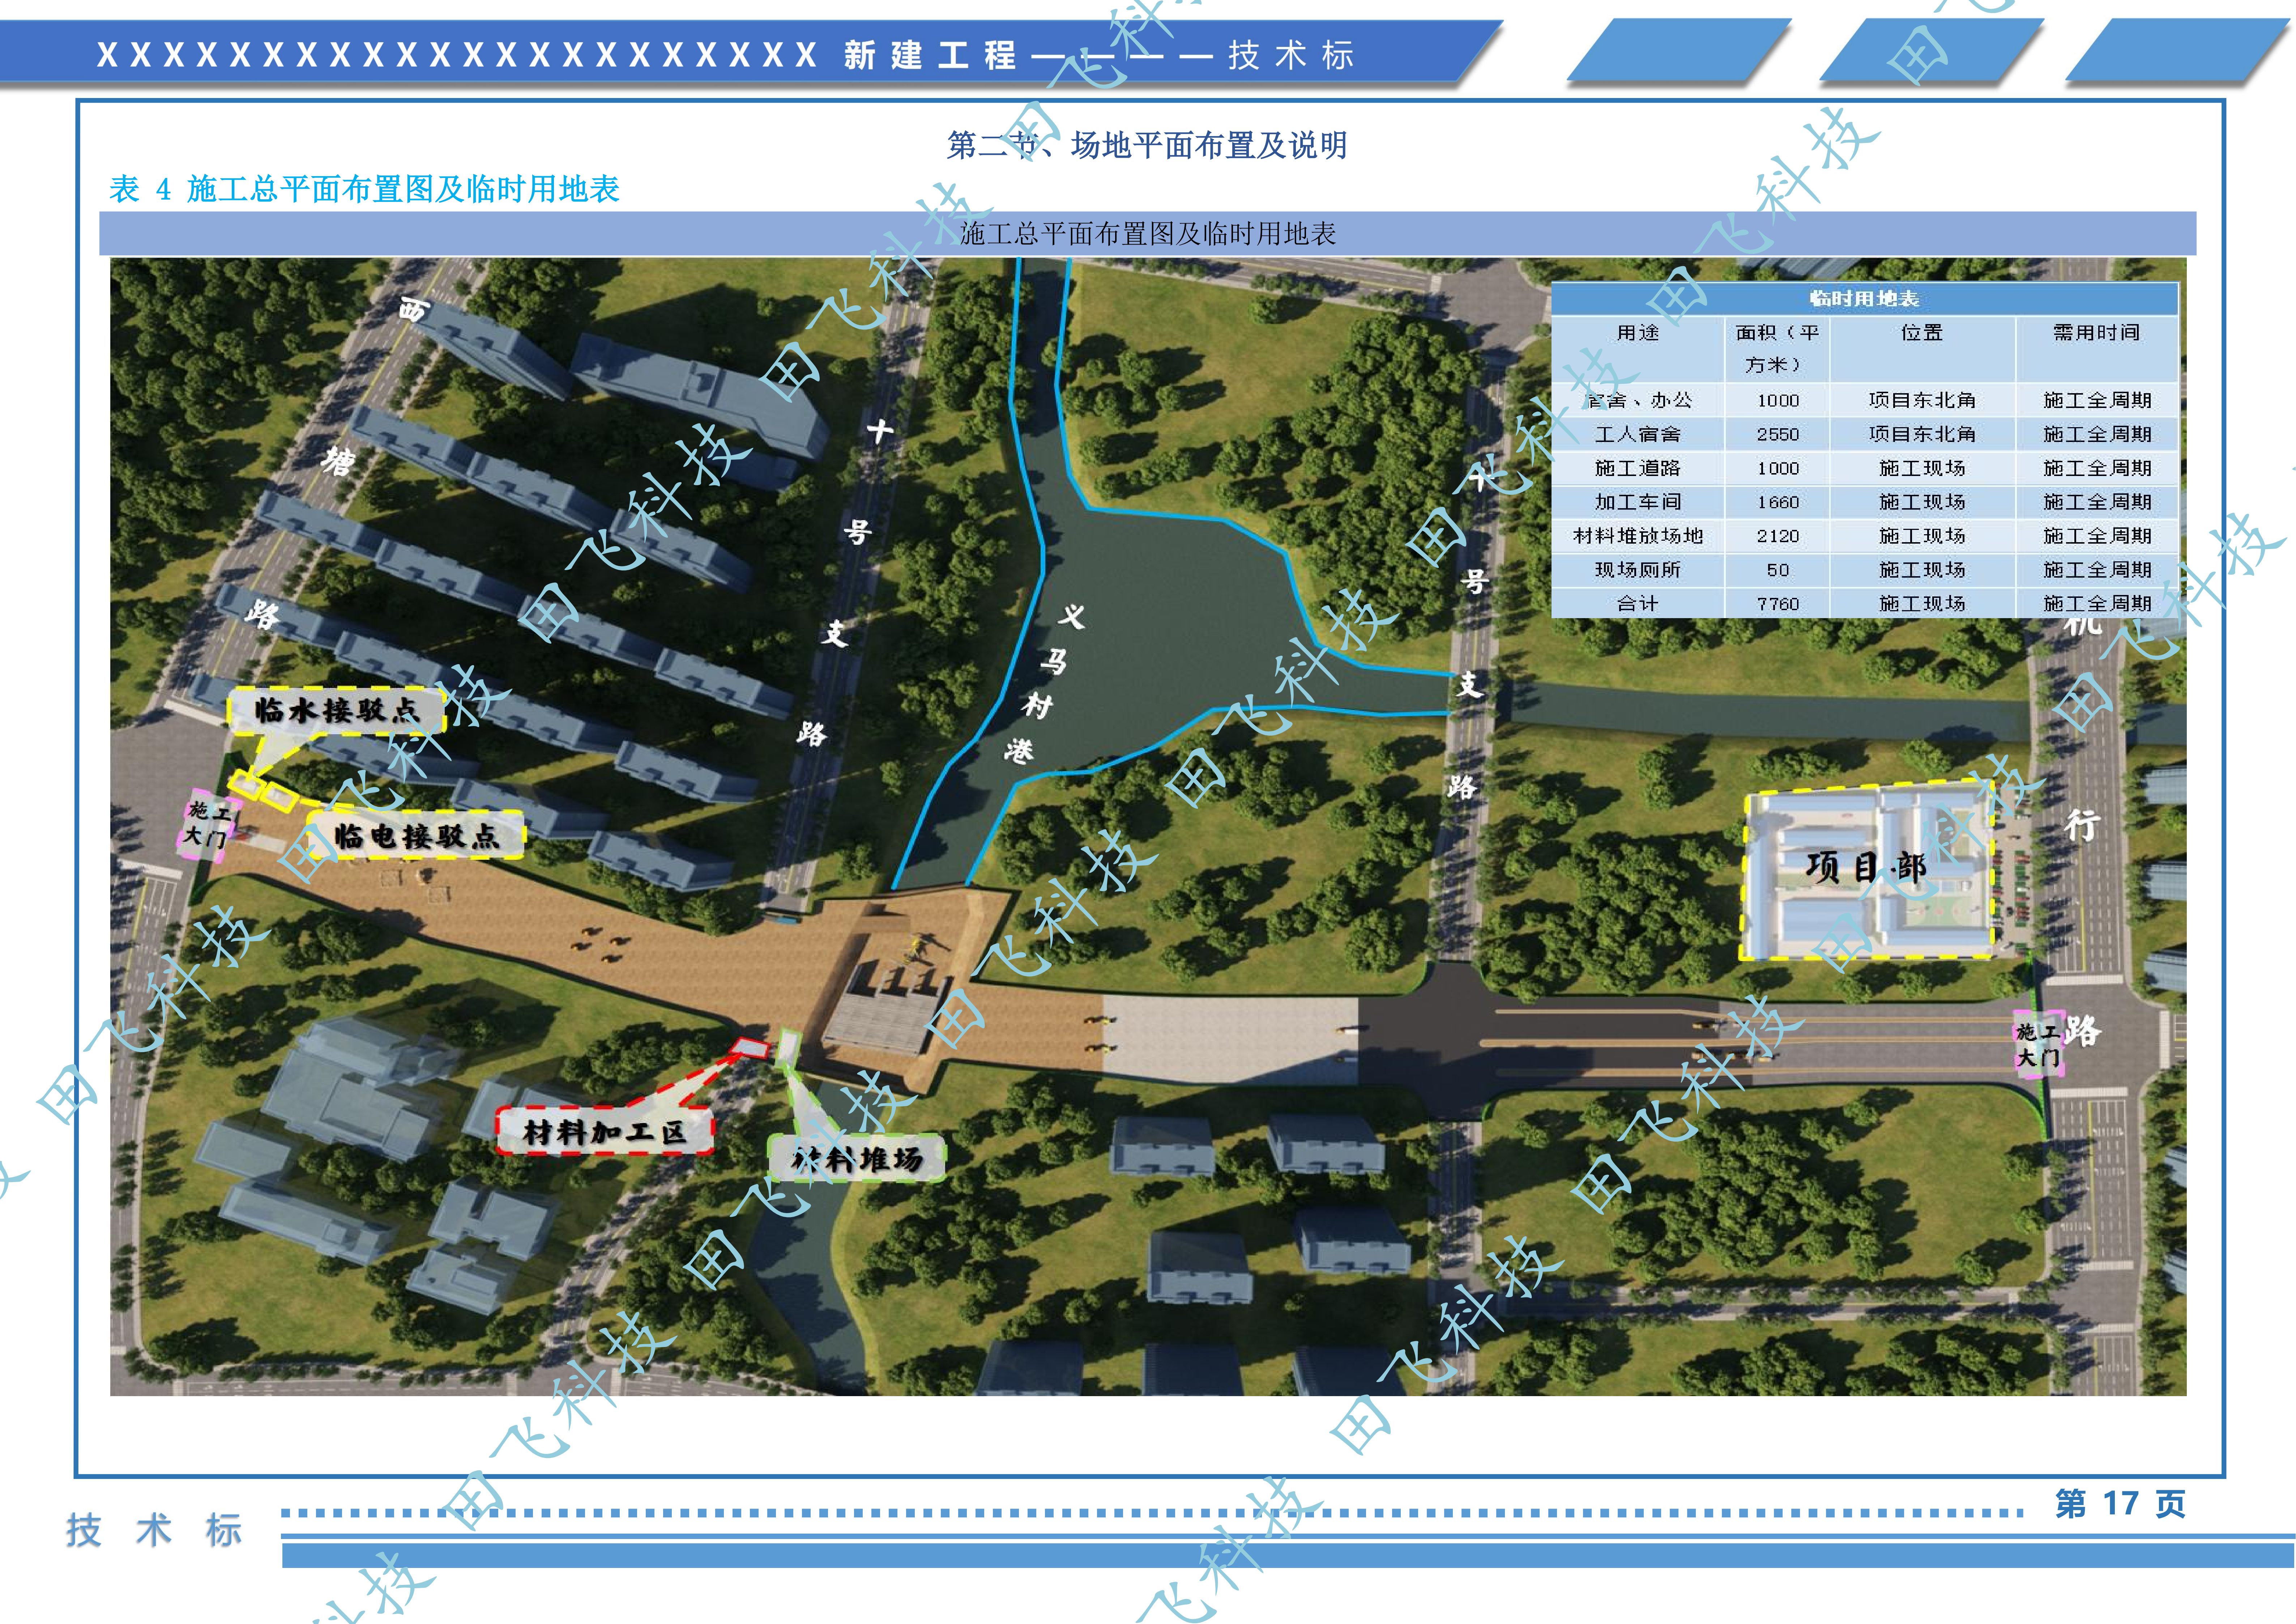
Task: Select the 位置 column header
Action: [1922, 332]
